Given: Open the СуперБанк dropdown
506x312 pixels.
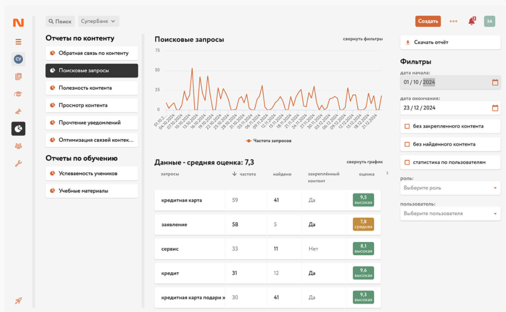Looking at the screenshot, I should click(98, 21).
